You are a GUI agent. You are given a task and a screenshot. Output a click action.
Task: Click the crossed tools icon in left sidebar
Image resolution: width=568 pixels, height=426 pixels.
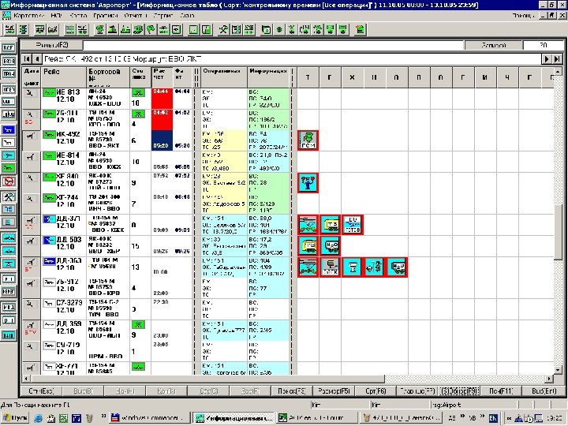pyautogui.click(x=9, y=196)
